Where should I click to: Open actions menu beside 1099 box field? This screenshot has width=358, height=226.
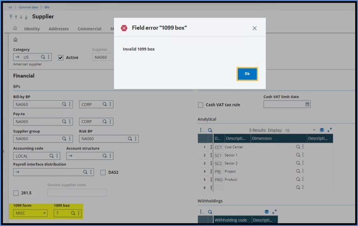(x=79, y=213)
